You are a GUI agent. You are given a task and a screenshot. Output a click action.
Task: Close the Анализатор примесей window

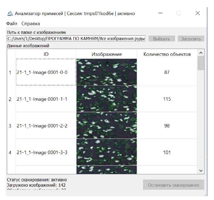tap(198, 13)
